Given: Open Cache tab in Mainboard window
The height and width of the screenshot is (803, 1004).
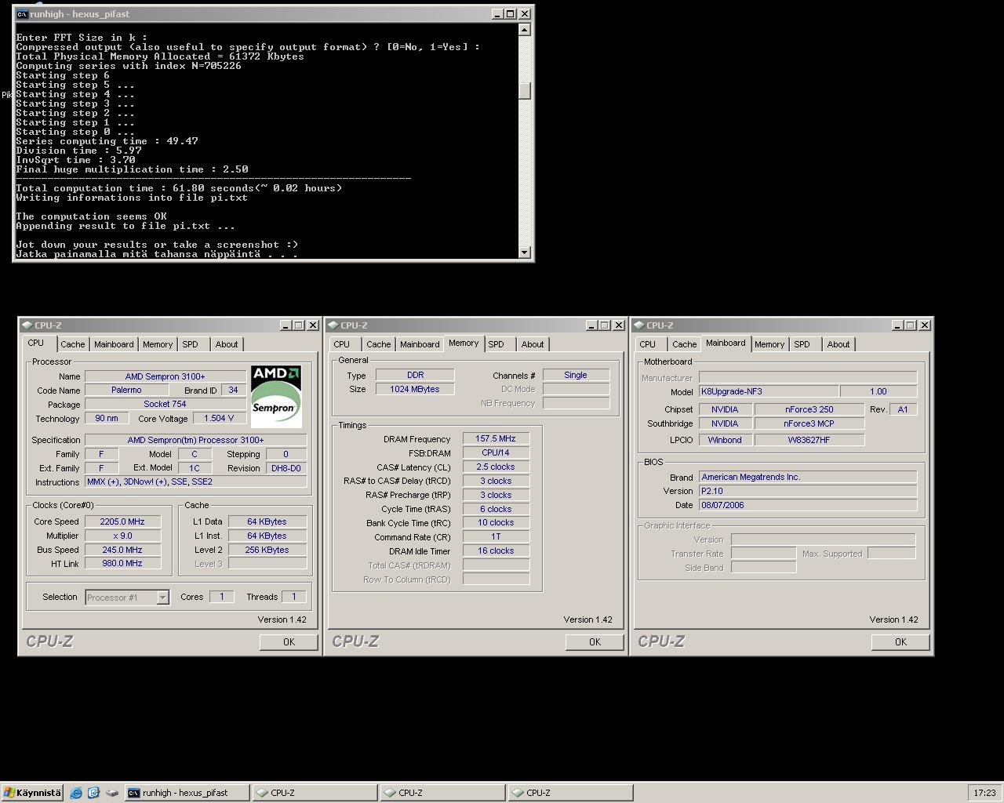Looking at the screenshot, I should pos(685,344).
